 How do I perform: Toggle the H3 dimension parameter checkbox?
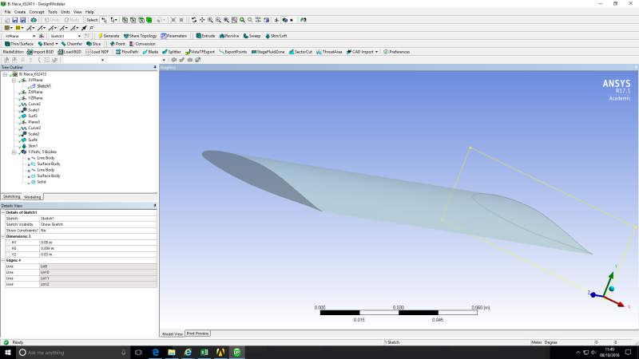8,248
